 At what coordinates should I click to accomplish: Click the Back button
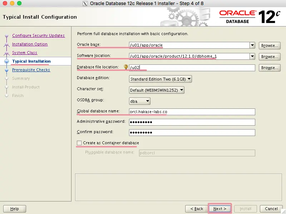pos(197,209)
